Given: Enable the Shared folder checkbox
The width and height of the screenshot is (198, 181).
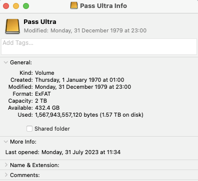Looking at the screenshot, I should (29, 129).
